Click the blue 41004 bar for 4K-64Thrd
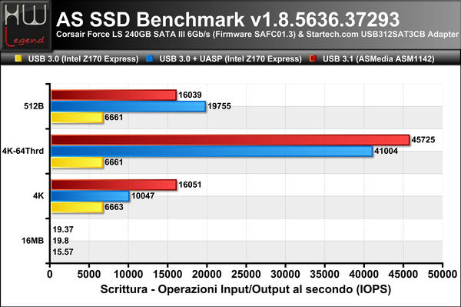The width and height of the screenshot is (461, 307). coord(212,151)
